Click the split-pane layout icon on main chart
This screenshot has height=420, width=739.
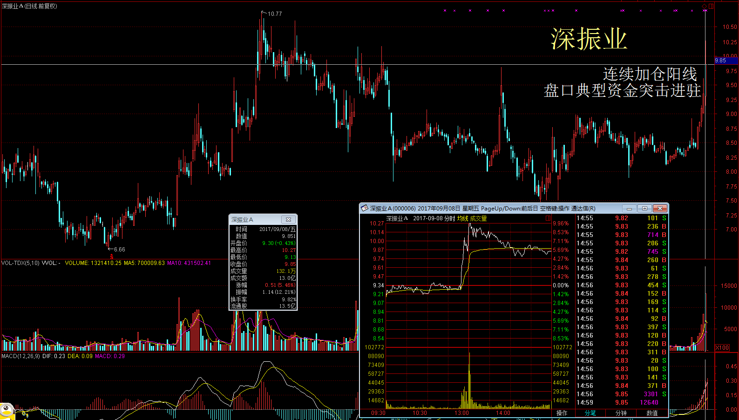711,6
